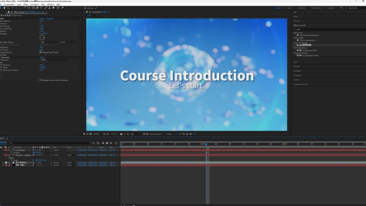
Task: Select the Zoom magnifier tool
Action: pos(8,8)
